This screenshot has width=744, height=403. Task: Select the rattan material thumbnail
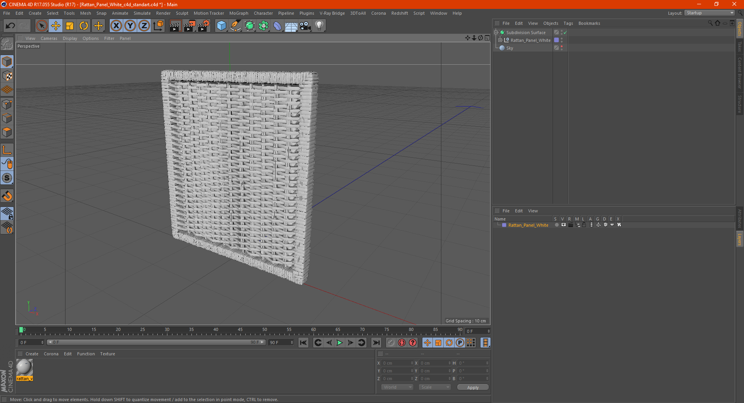pyautogui.click(x=24, y=367)
